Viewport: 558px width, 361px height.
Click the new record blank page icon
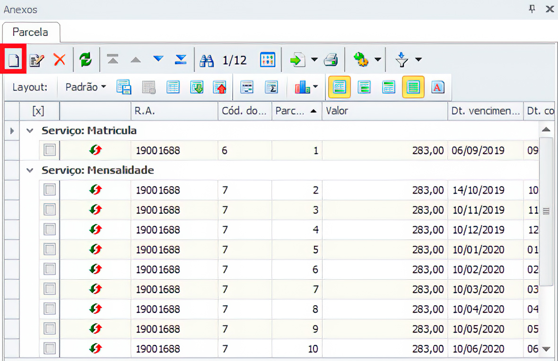pos(14,60)
